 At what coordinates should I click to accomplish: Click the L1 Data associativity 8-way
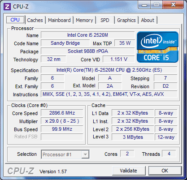coord(166,113)
